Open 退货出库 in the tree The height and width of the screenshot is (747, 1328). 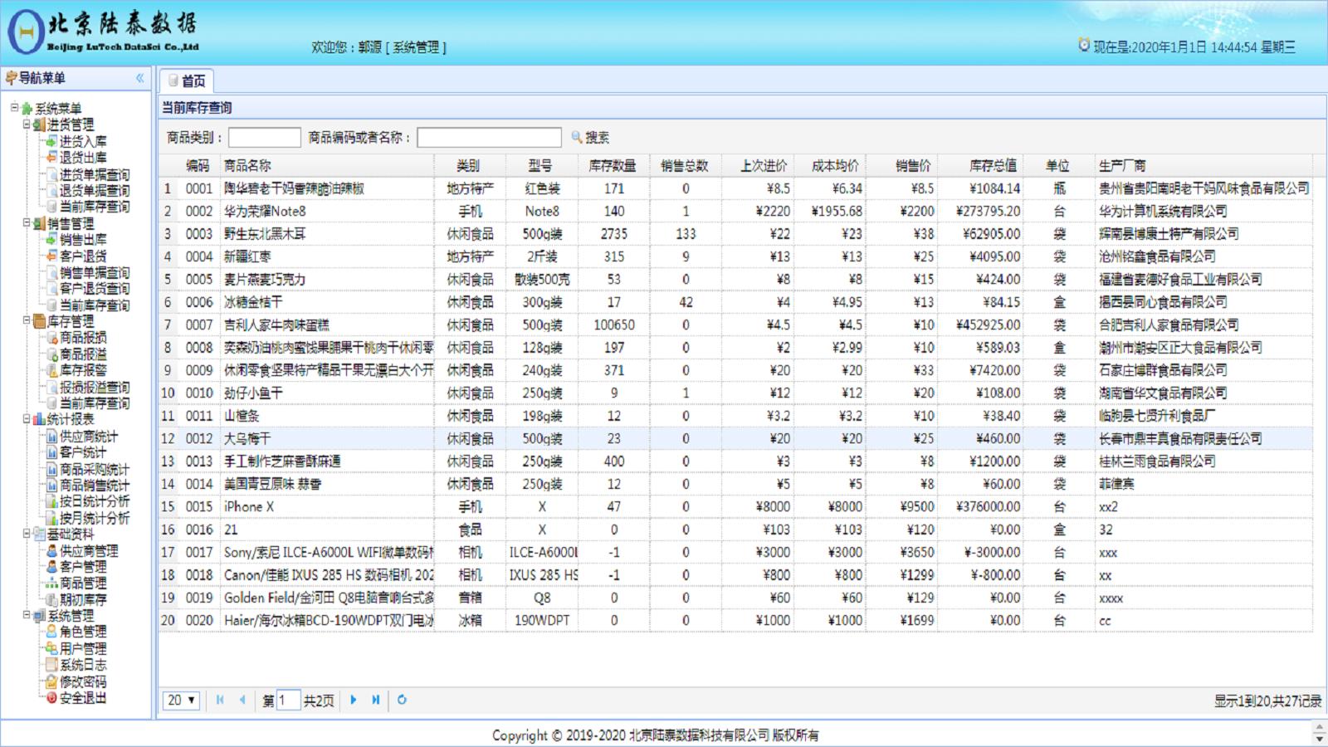[83, 158]
